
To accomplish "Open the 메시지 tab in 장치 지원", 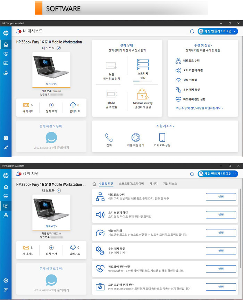I will (x=153, y=184).
